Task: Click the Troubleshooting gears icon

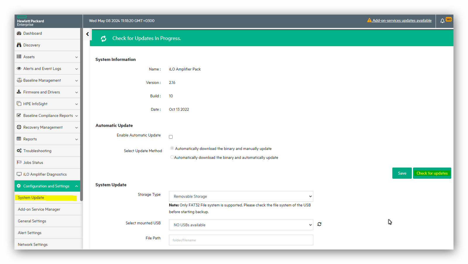Action: pos(19,151)
